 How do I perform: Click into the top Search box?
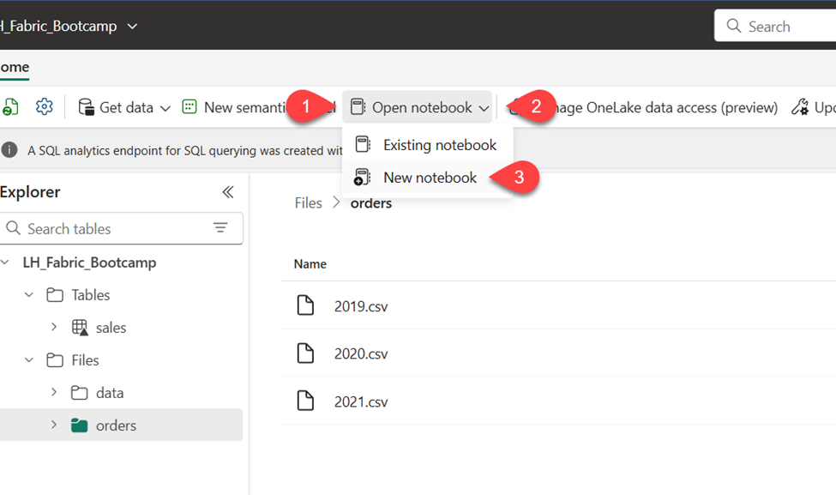pyautogui.click(x=775, y=26)
